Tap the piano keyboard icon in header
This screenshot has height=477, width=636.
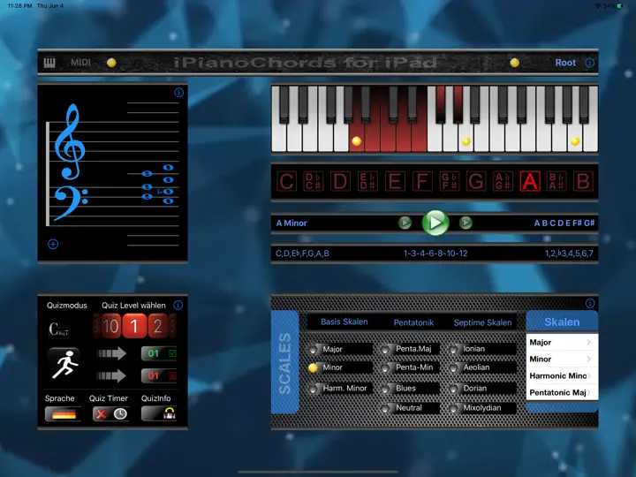point(49,63)
